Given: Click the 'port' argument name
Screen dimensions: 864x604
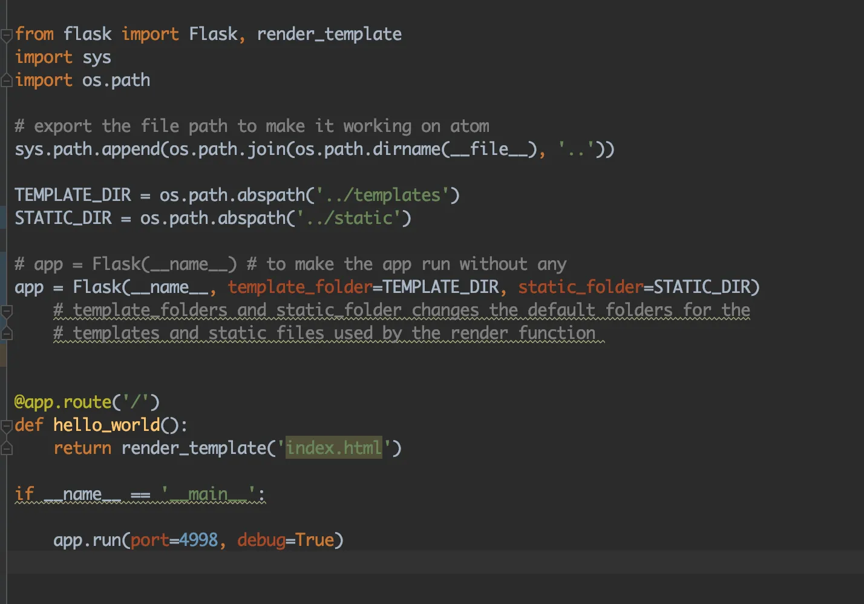Looking at the screenshot, I should [x=150, y=540].
